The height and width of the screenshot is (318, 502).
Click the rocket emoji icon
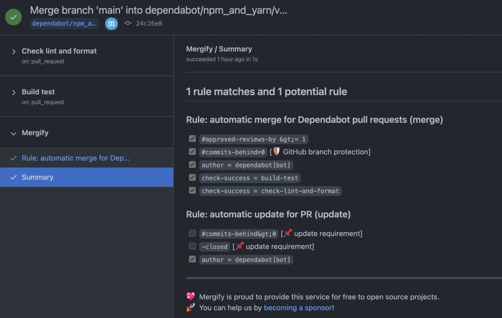[191, 308]
